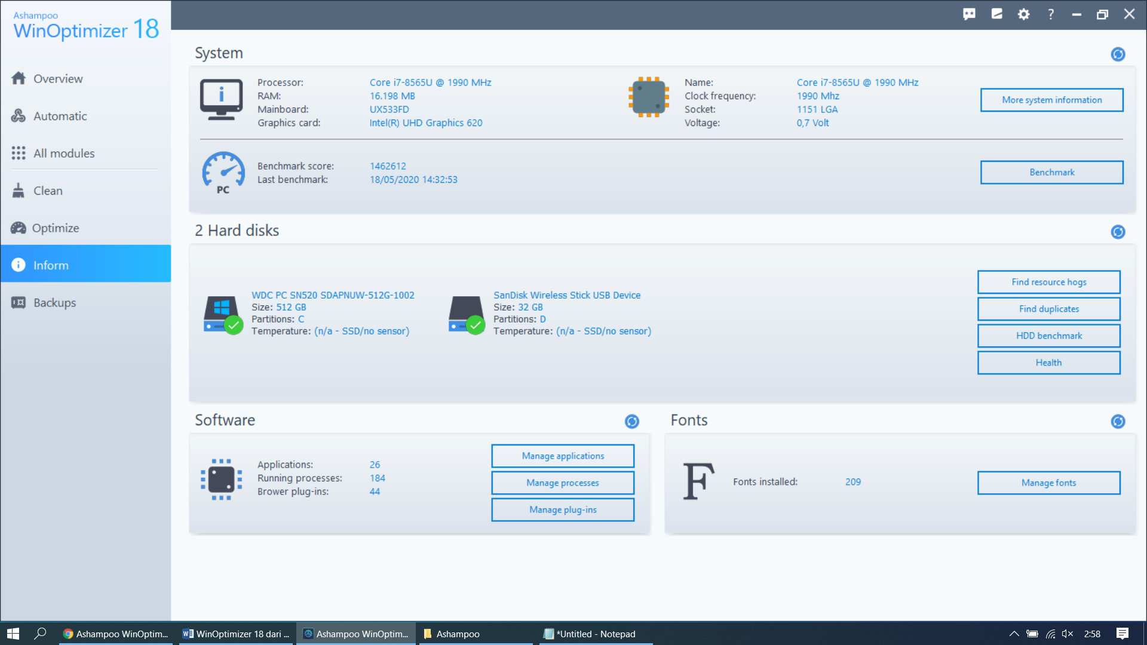This screenshot has width=1147, height=645.
Task: Click running processes count 184
Action: pyautogui.click(x=378, y=478)
